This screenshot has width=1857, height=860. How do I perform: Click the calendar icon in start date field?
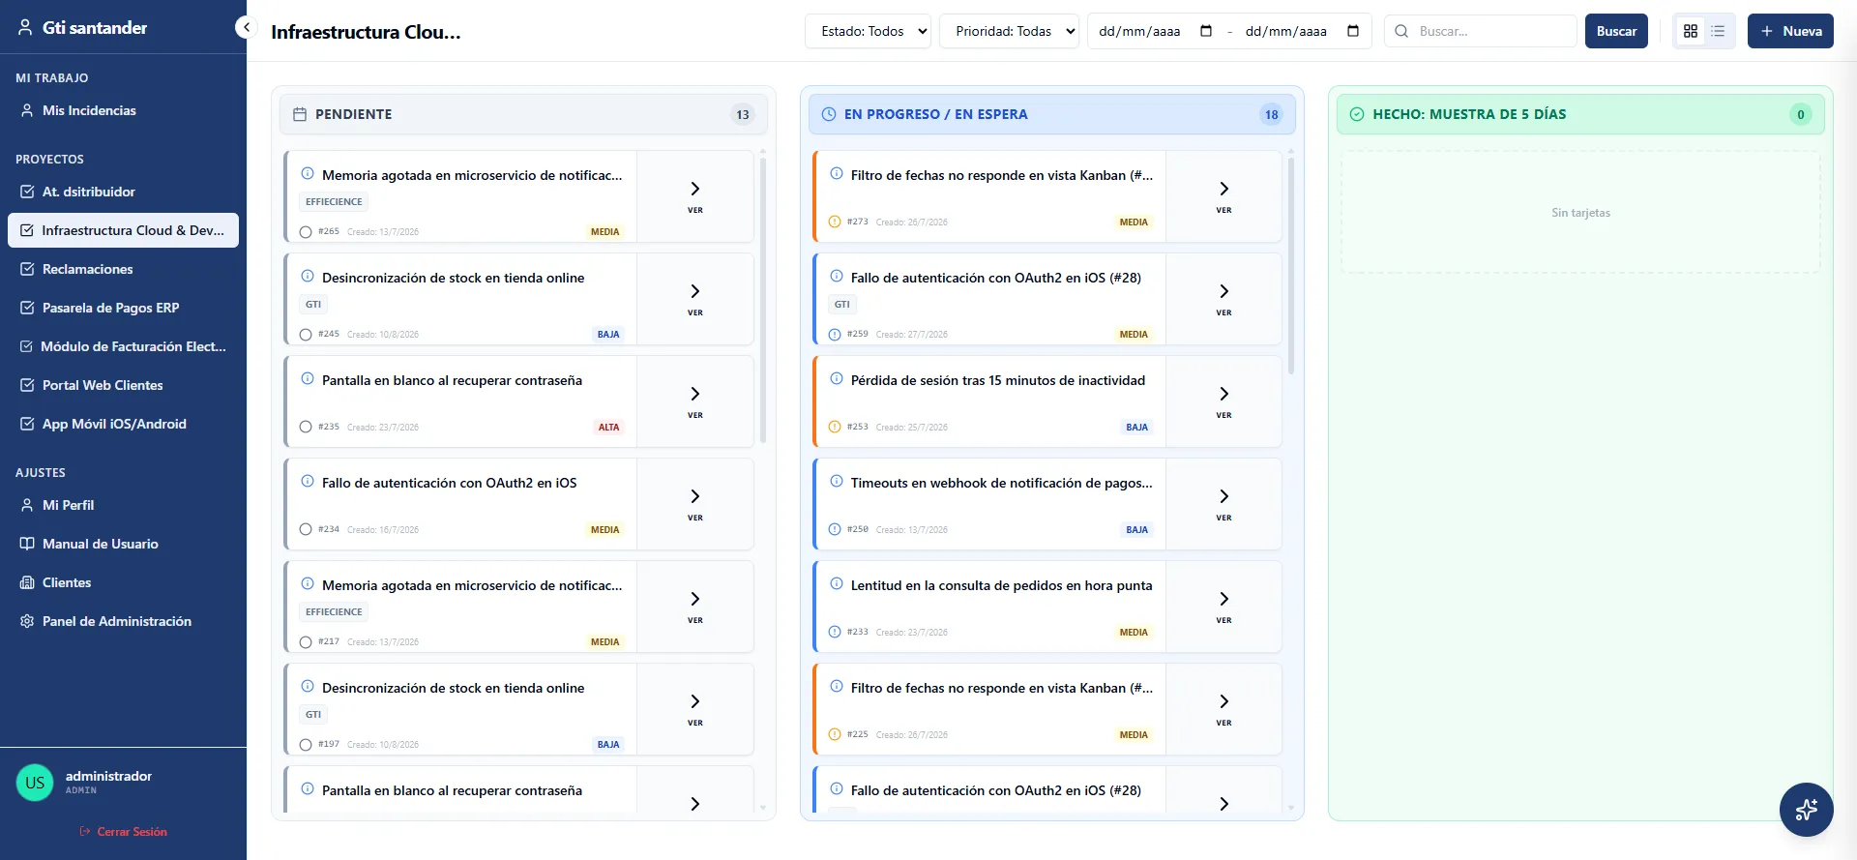click(x=1206, y=31)
